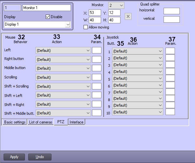Click the Middle button Param field

(97, 68)
